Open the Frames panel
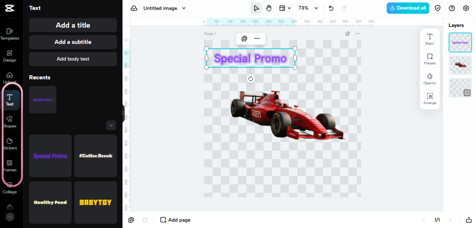 tap(9, 166)
